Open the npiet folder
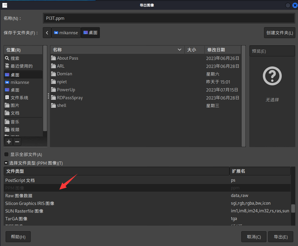The height and width of the screenshot is (246, 298). tap(62, 82)
